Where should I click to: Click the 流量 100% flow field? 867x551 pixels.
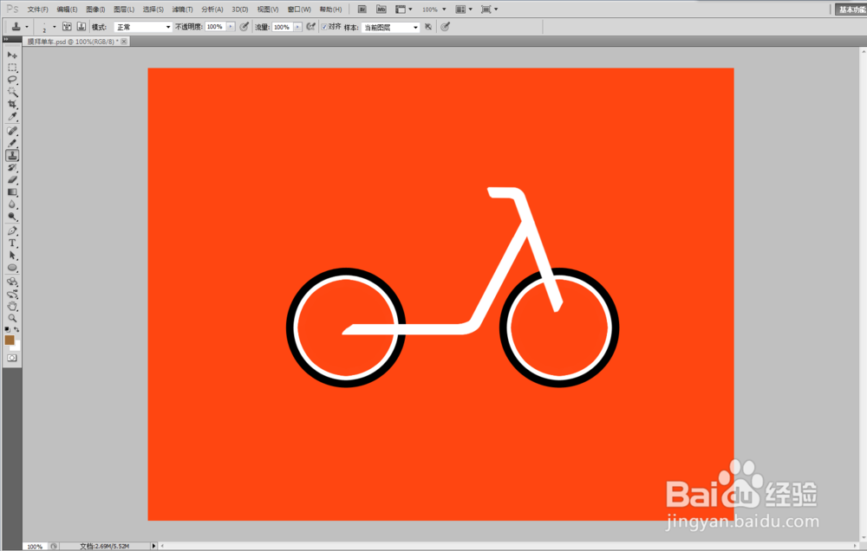click(x=282, y=27)
